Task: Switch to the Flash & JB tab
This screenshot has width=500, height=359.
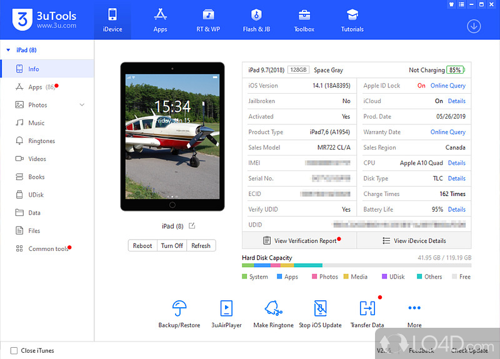Action: click(x=256, y=20)
